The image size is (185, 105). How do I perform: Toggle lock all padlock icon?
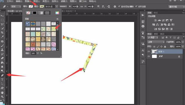click(x=165, y=47)
